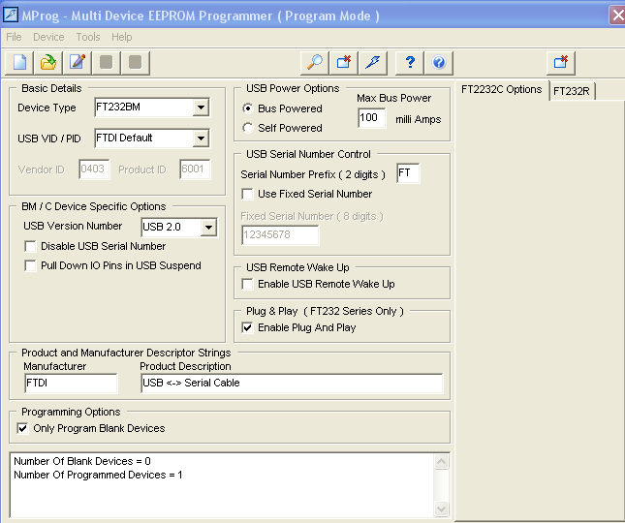Click 'Number Of Blank Devices = 0' line

tap(82, 461)
